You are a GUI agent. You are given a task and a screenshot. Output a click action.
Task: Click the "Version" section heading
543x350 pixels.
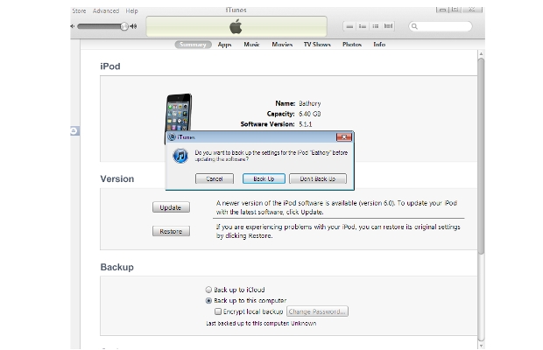pyautogui.click(x=117, y=178)
